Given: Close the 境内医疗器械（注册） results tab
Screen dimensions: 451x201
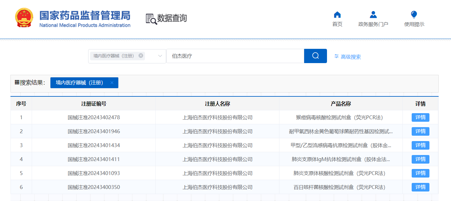Looking at the screenshot, I should (112, 83).
